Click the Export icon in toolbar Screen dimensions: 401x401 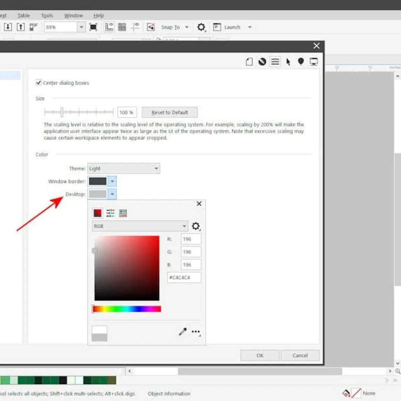(21, 27)
